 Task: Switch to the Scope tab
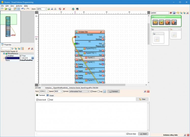(x=50, y=95)
